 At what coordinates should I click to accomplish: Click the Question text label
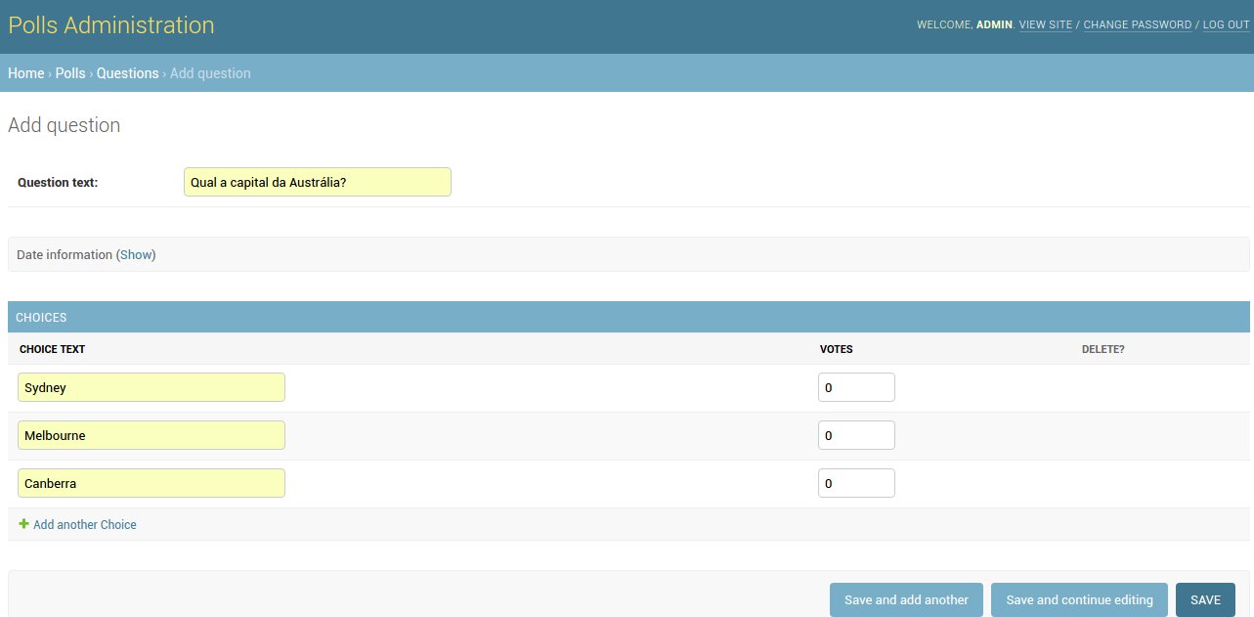pos(58,182)
